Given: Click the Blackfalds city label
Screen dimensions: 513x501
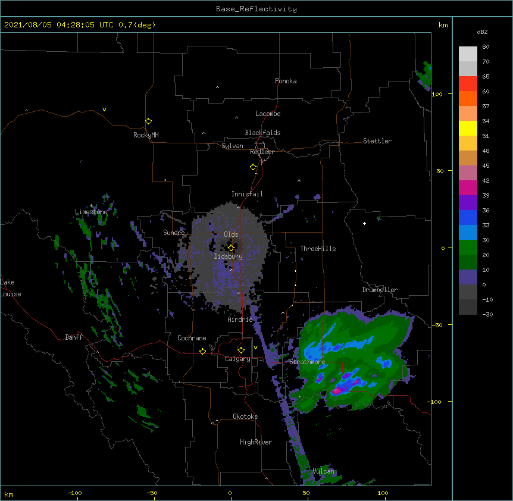Looking at the screenshot, I should tap(262, 133).
